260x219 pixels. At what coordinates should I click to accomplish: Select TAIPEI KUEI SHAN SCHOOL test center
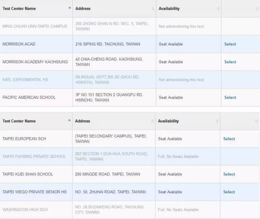click(x=229, y=174)
